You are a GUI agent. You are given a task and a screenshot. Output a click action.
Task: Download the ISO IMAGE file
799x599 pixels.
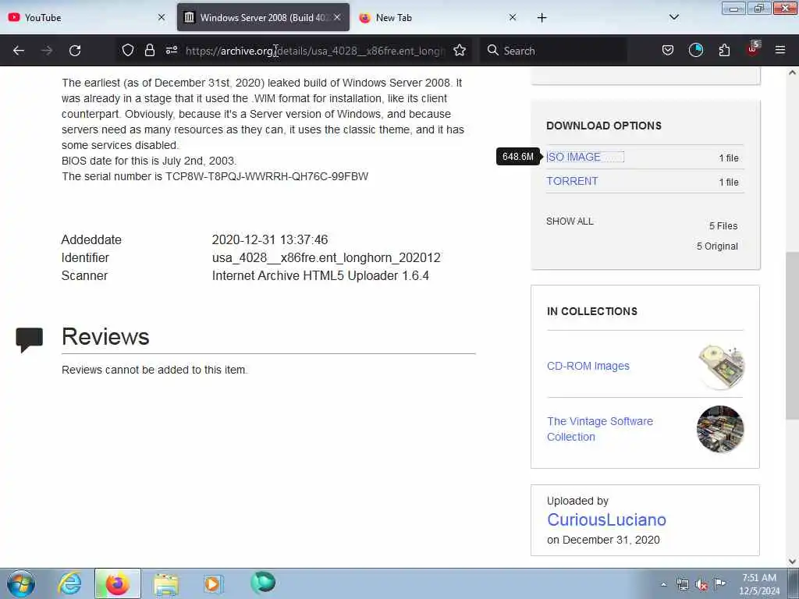(x=574, y=158)
